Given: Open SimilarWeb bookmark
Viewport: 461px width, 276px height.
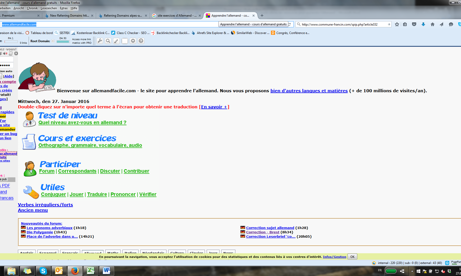Looking at the screenshot, I should pyautogui.click(x=250, y=33).
